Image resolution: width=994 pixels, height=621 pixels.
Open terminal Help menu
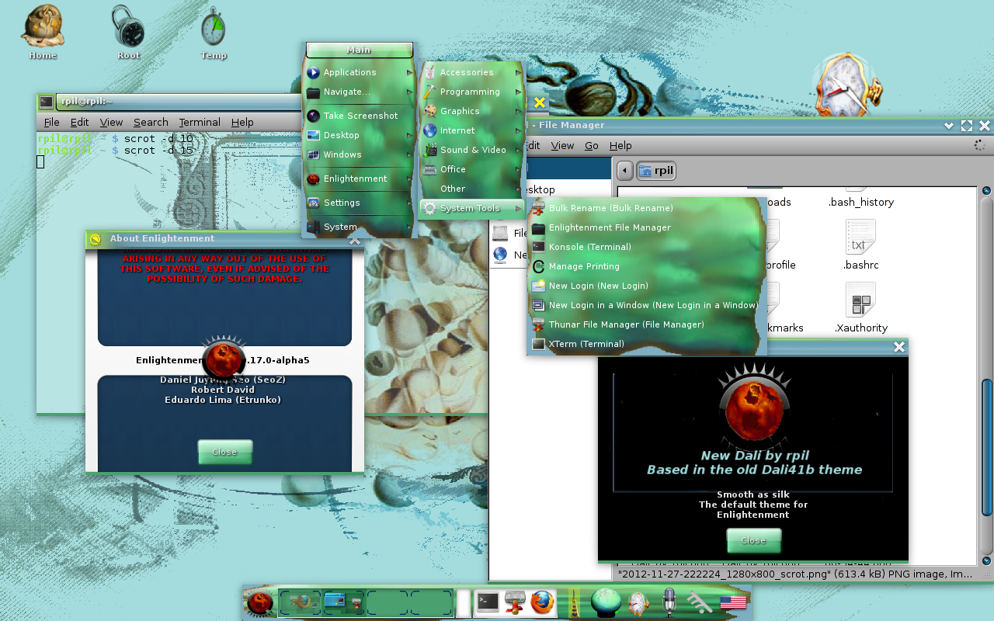[242, 122]
